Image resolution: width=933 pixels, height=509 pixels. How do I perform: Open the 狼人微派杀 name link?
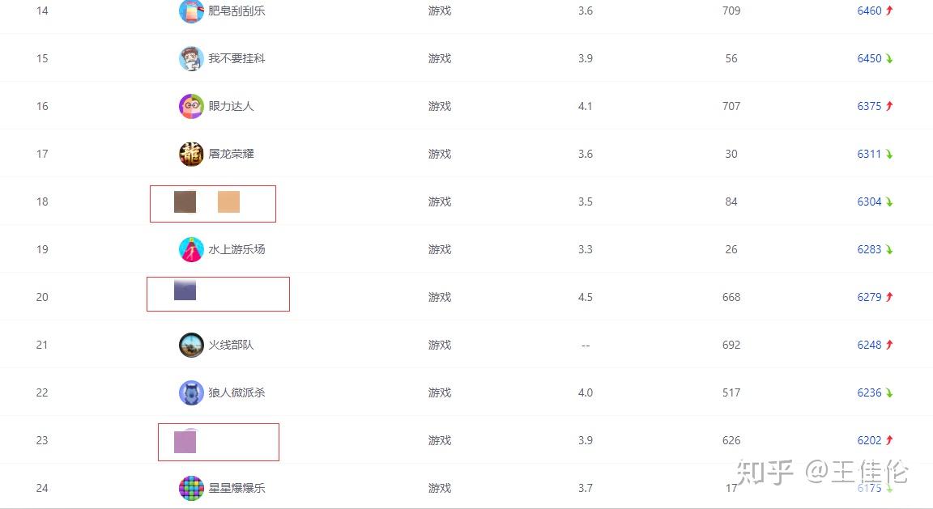236,392
